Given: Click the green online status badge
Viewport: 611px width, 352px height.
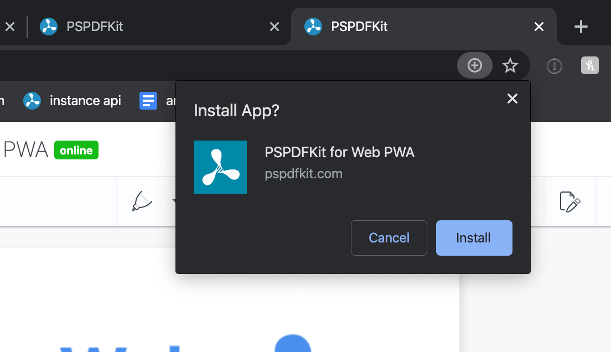Looking at the screenshot, I should coord(76,149).
